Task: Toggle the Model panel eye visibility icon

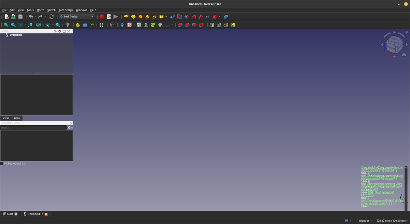Action: (x=55, y=31)
